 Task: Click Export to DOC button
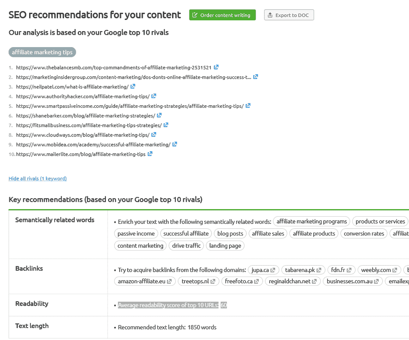pos(289,15)
